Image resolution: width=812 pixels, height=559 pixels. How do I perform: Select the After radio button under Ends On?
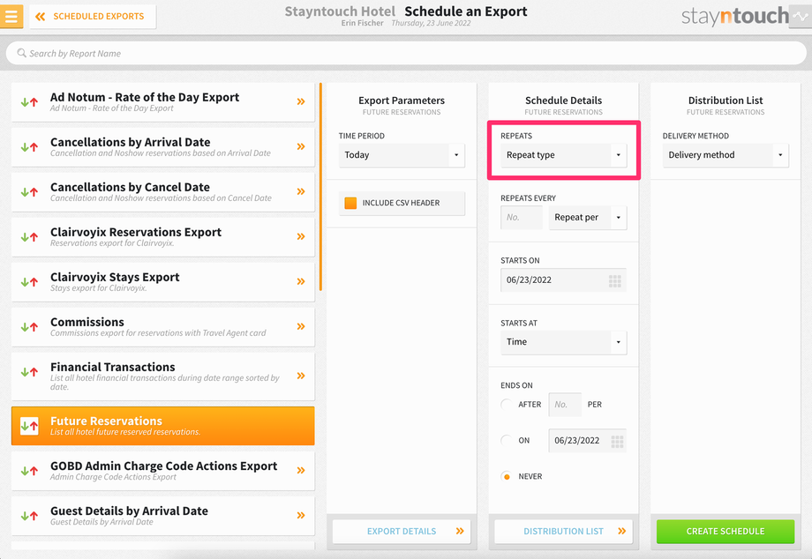click(x=507, y=405)
